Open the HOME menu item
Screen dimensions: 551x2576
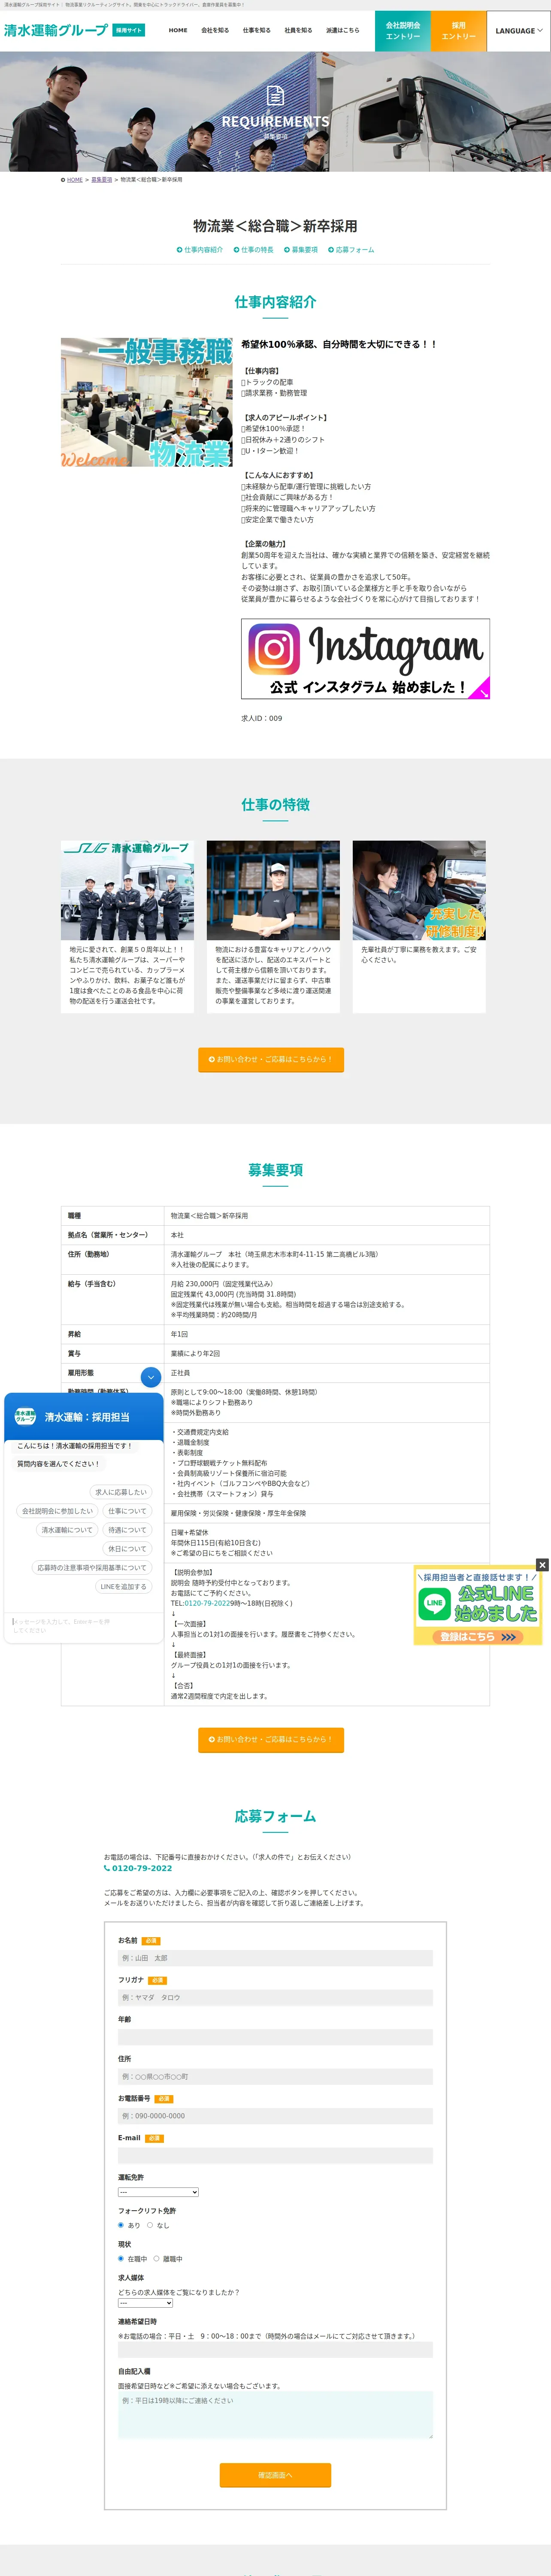[178, 31]
